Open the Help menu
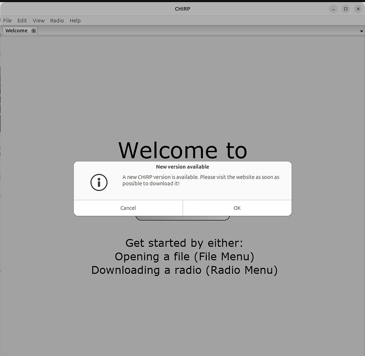The image size is (365, 356). pos(75,21)
